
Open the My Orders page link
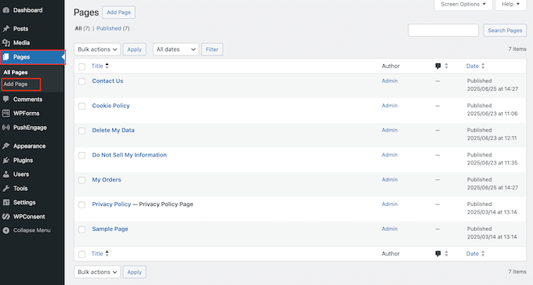pos(107,180)
